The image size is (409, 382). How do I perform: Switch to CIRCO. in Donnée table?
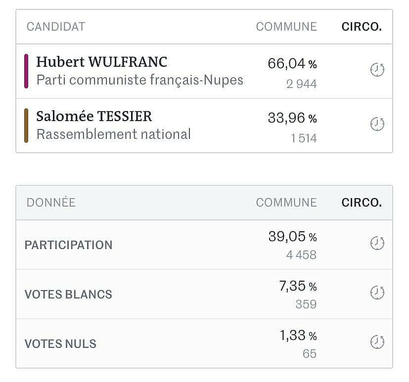(x=362, y=203)
